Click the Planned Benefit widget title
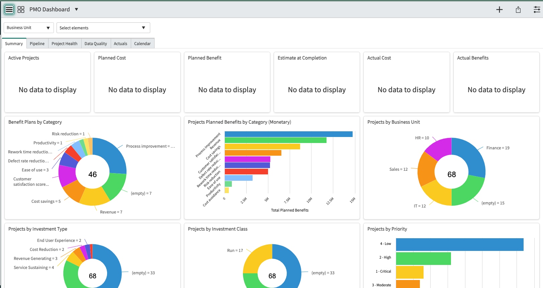 click(x=205, y=58)
